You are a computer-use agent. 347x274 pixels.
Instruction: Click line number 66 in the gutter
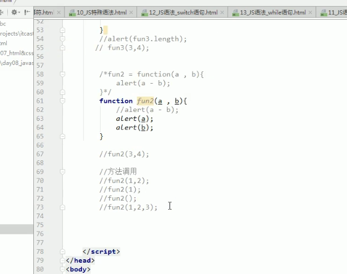(x=40, y=145)
